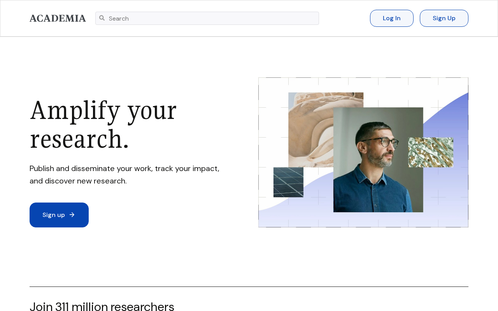The height and width of the screenshot is (311, 498).
Task: Click the horizontal divider above Join heading
Action: (x=249, y=287)
